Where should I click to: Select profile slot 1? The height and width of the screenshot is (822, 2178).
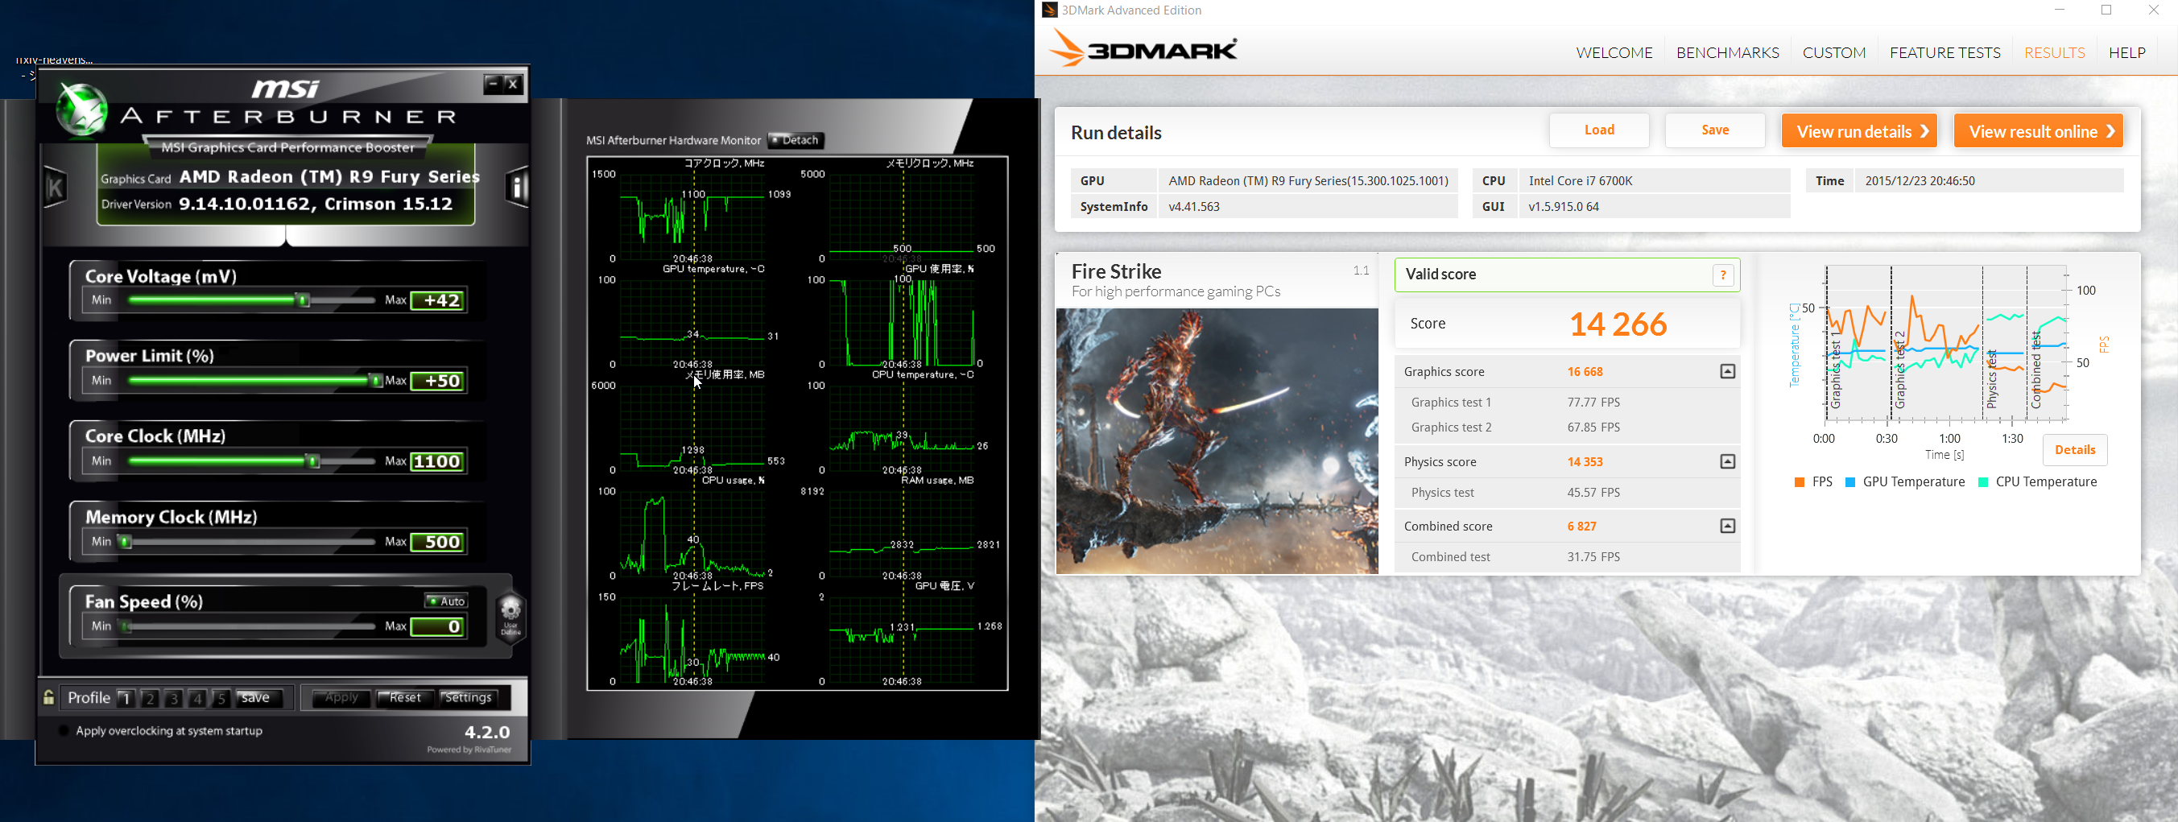[126, 699]
